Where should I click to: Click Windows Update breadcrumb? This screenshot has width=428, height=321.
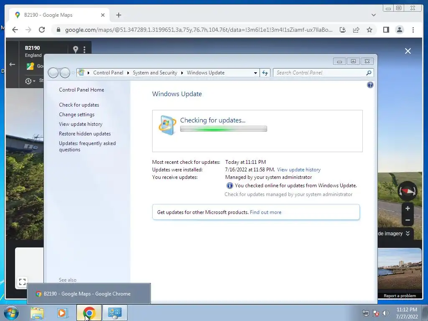point(206,73)
